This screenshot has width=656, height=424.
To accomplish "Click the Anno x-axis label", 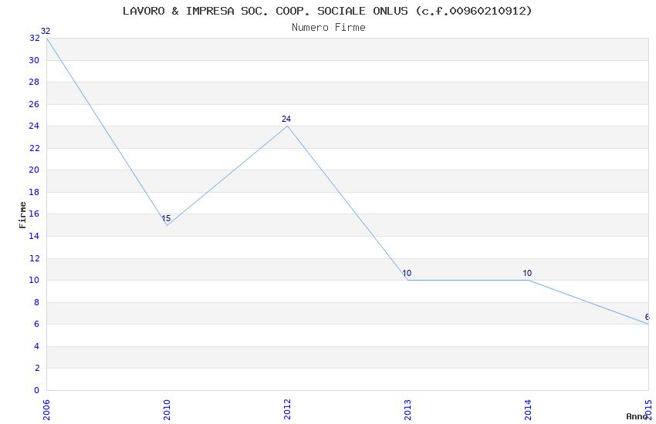I will pyautogui.click(x=637, y=416).
